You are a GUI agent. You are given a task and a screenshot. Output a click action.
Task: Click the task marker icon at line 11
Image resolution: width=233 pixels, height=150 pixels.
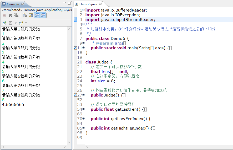(x=75, y=48)
